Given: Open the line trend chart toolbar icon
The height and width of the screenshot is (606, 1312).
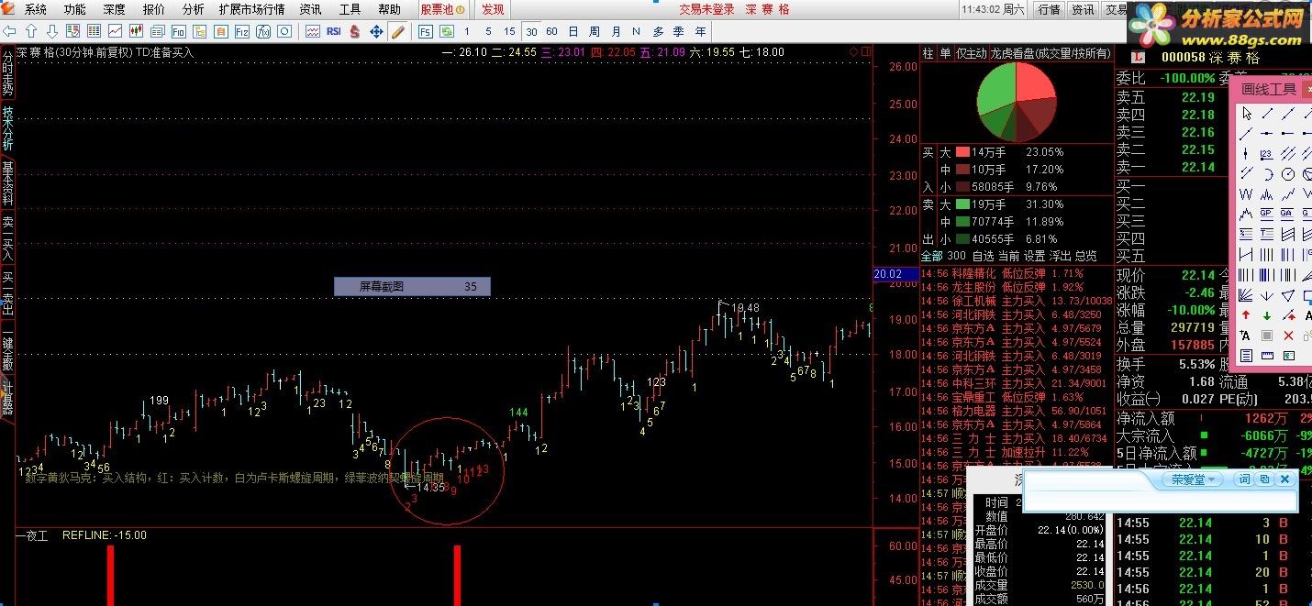Looking at the screenshot, I should click(x=115, y=31).
